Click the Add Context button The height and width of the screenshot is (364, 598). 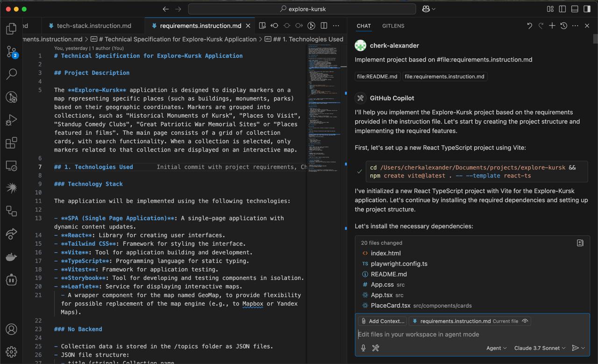[382, 321]
